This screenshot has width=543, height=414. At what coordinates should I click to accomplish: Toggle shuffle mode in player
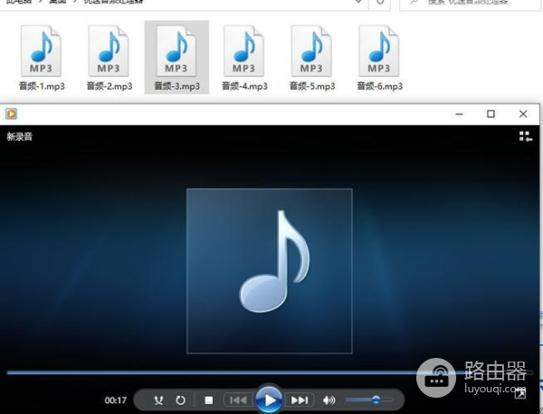click(x=158, y=400)
